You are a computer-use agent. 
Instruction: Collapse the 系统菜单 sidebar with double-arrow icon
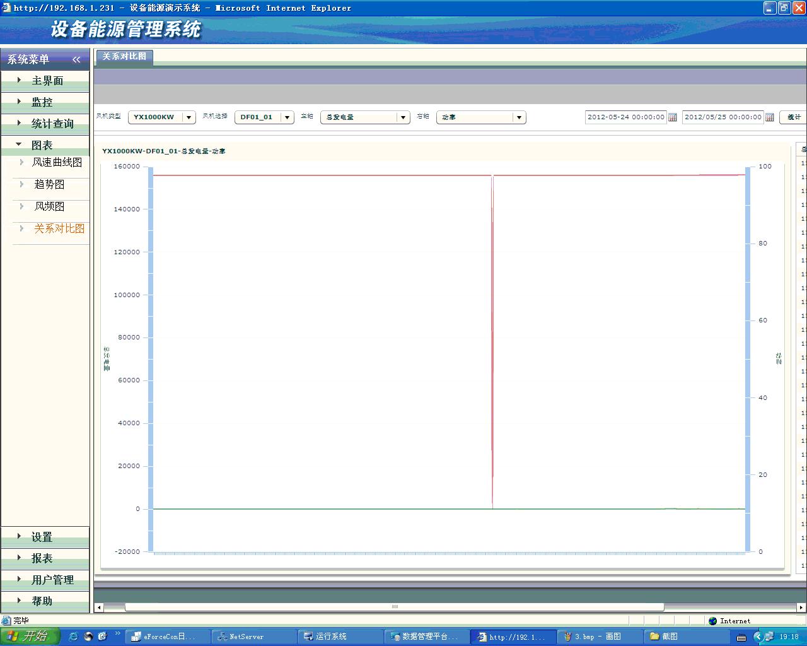[76, 59]
